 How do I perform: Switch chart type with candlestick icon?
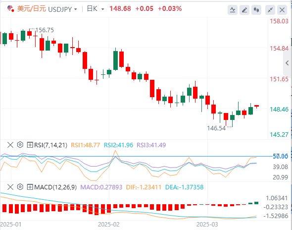click(x=256, y=10)
